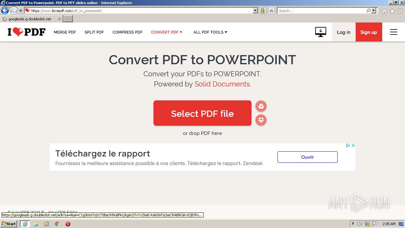The height and width of the screenshot is (228, 405).
Task: Launch Chrome from taskbar
Action: coord(57,224)
